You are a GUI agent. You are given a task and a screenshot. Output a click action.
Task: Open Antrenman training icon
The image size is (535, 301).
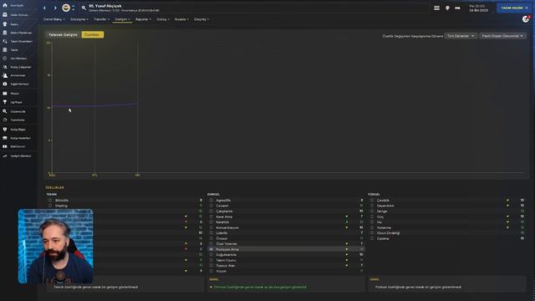pyautogui.click(x=5, y=75)
